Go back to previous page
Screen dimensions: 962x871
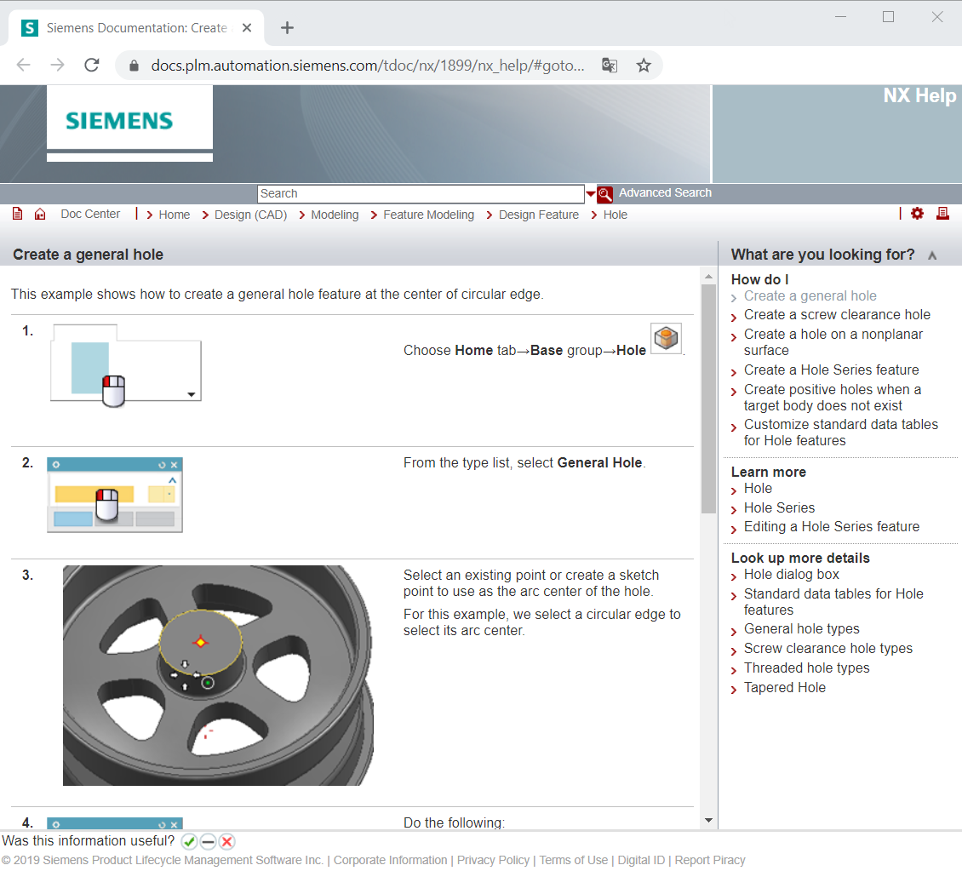[23, 65]
